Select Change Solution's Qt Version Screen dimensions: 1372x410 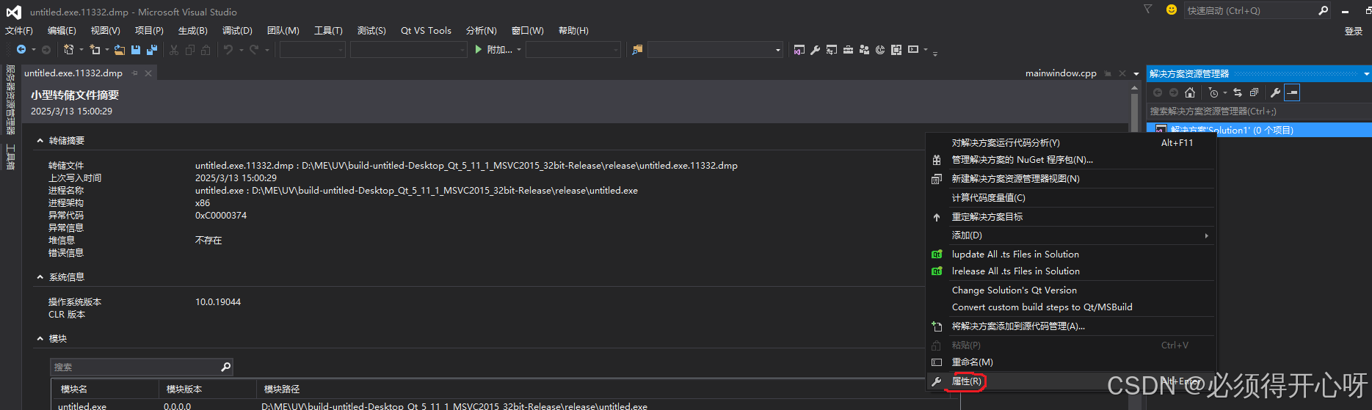click(1071, 290)
